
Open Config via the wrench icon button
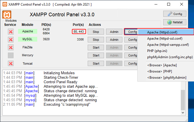point(175,14)
